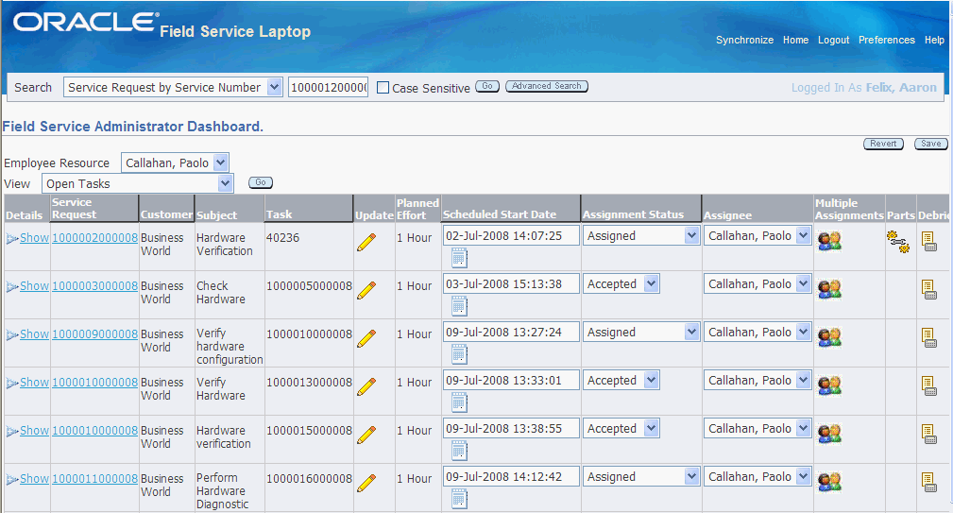Click the pencil update icon for task 40236

click(x=366, y=242)
